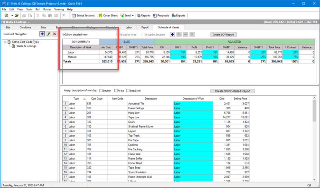The image size is (320, 188).
Task: Click the Labor OH % cyan cell
Action: click(178, 52)
